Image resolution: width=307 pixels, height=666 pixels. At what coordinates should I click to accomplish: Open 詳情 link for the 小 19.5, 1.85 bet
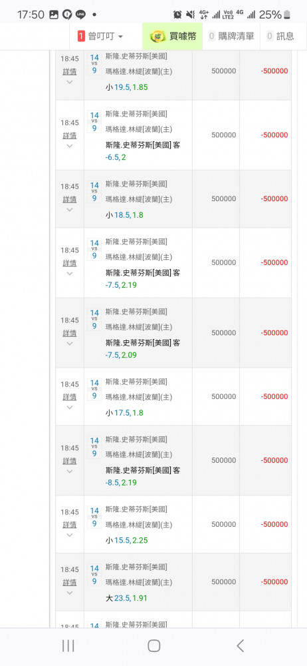click(x=70, y=71)
